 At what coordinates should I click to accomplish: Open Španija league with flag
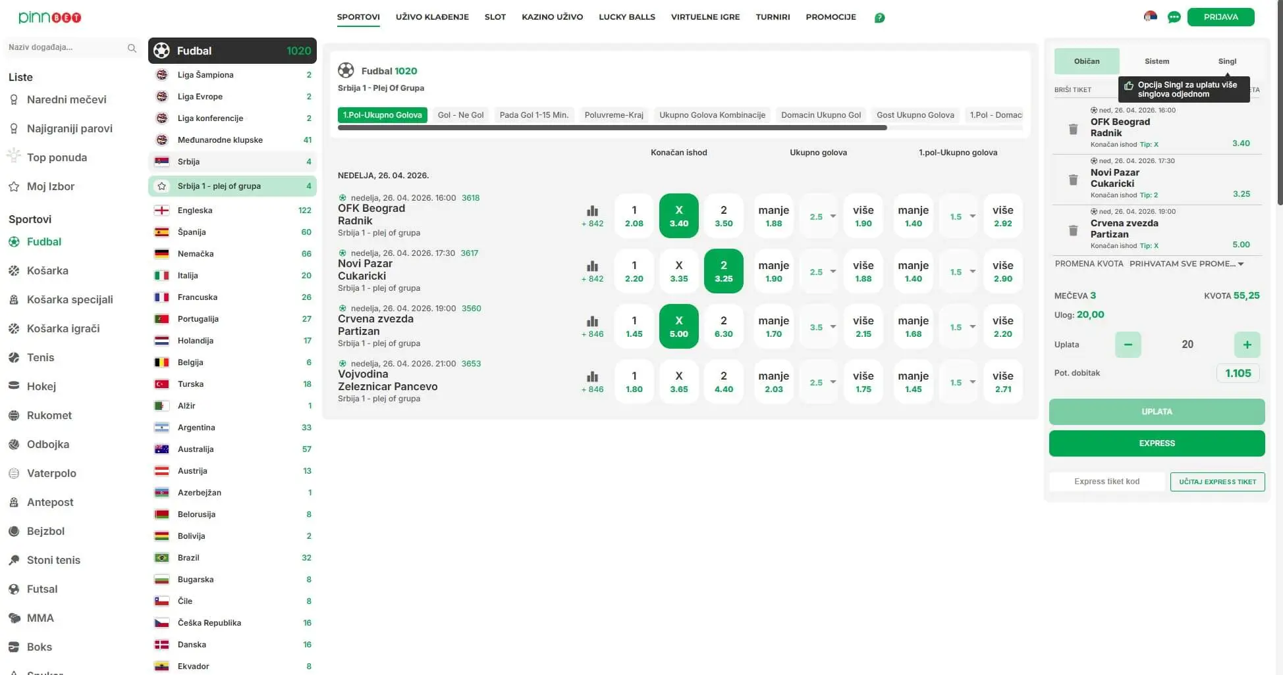(232, 232)
